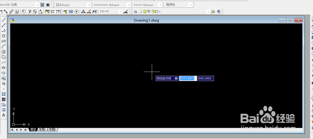313x139 pixels.
Task: Click the Make Object's Layer Current icon
Action: tap(213, 12)
